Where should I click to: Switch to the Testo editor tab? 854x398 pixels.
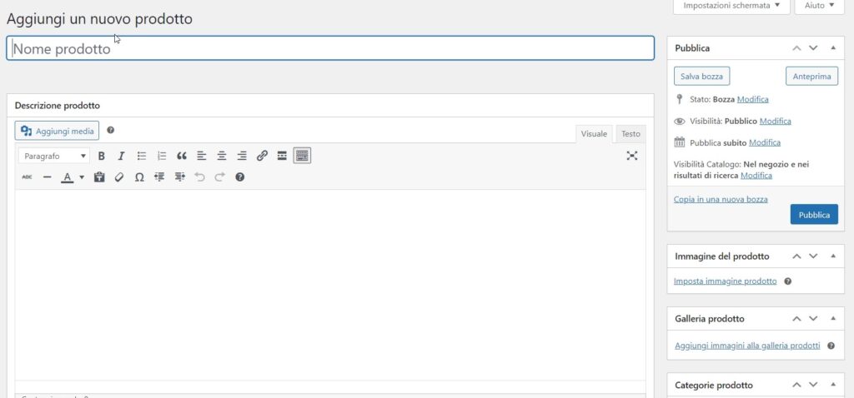click(x=630, y=134)
